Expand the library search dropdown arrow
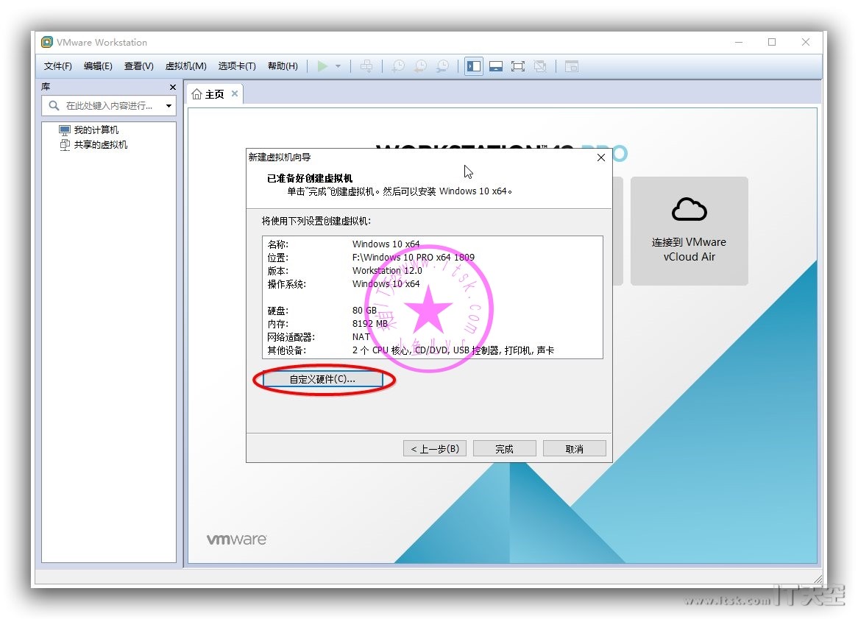This screenshot has height=619, width=858. (169, 106)
